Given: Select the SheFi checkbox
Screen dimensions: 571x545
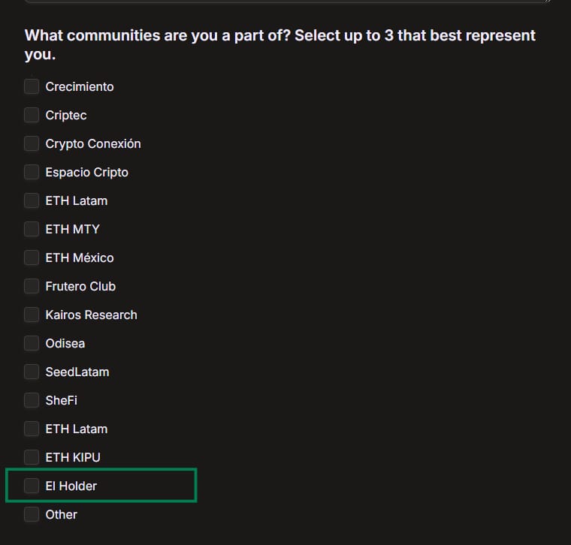Looking at the screenshot, I should [32, 400].
